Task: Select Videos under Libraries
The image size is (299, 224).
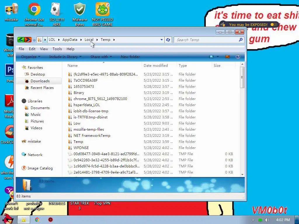Action: (36, 128)
